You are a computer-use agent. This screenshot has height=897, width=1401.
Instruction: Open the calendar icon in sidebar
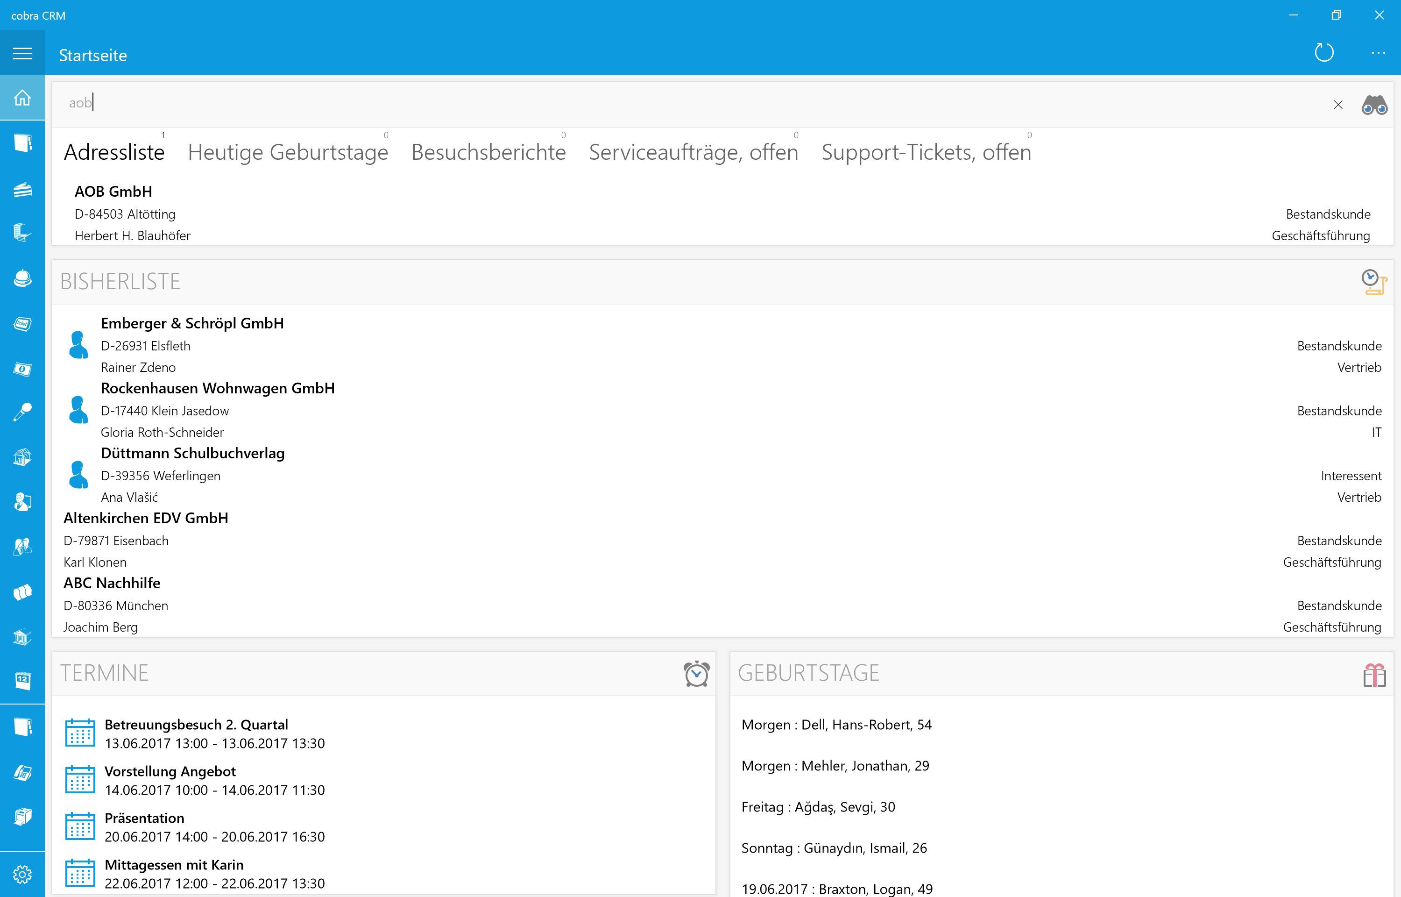[x=22, y=680]
